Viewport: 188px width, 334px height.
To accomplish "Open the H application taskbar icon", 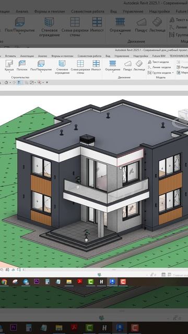I will coord(101,282).
